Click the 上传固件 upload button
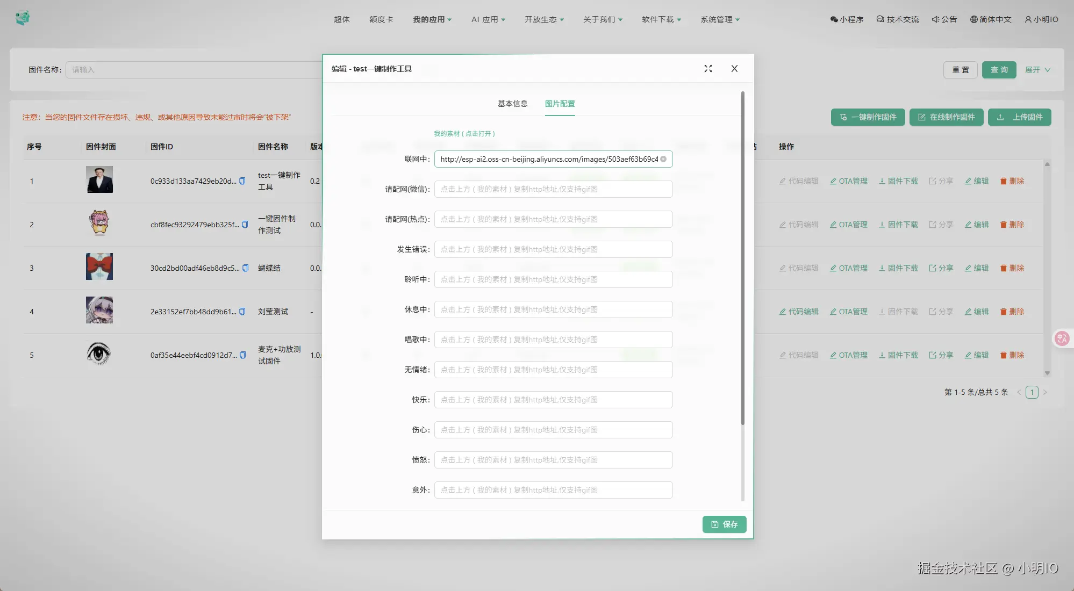Viewport: 1074px width, 591px height. [1019, 117]
